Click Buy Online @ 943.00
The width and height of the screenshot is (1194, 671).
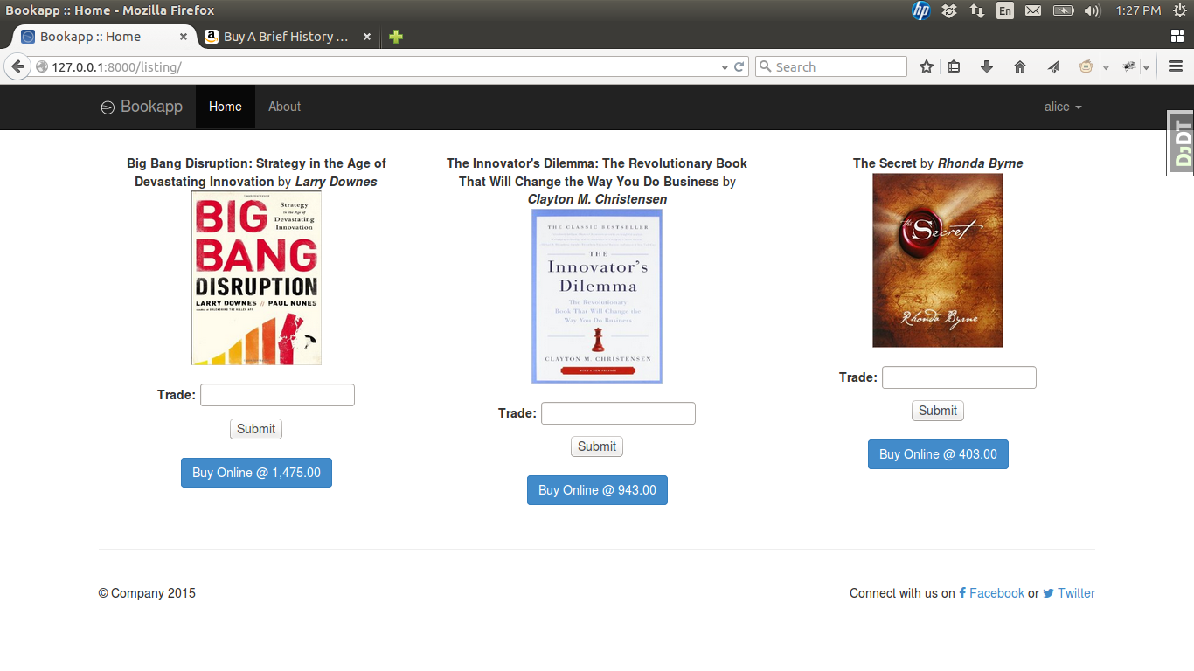pos(597,490)
